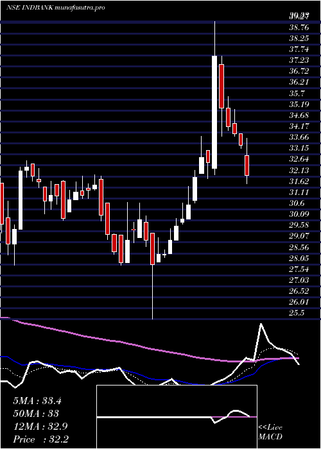Click the 31.11 price axis label
Screen dimensions: 321x449
(299, 192)
